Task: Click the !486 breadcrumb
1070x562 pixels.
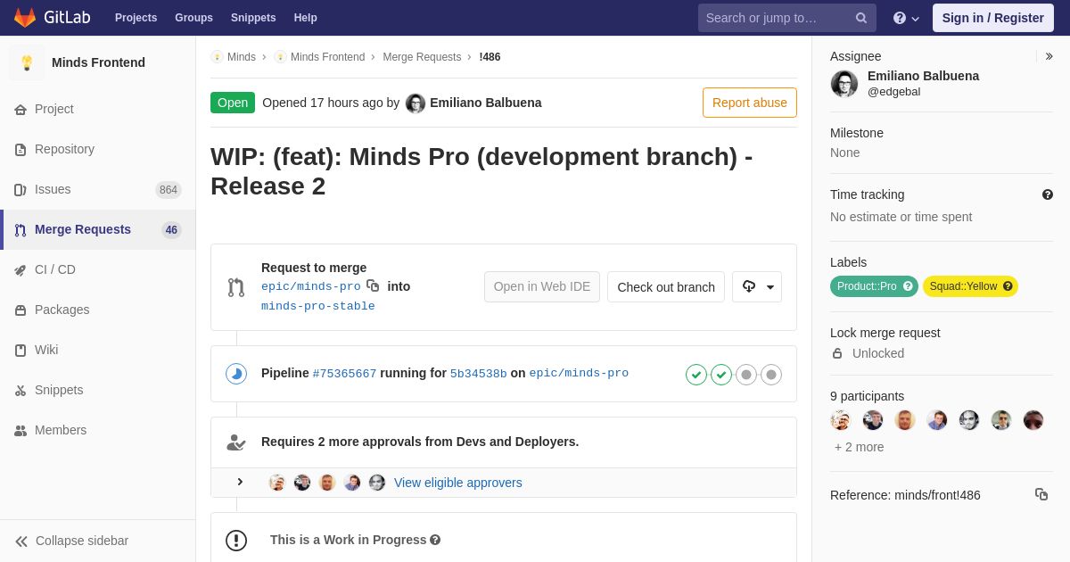Action: click(x=490, y=57)
